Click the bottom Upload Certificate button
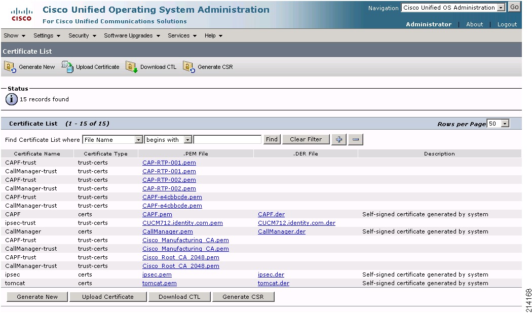 tap(108, 297)
